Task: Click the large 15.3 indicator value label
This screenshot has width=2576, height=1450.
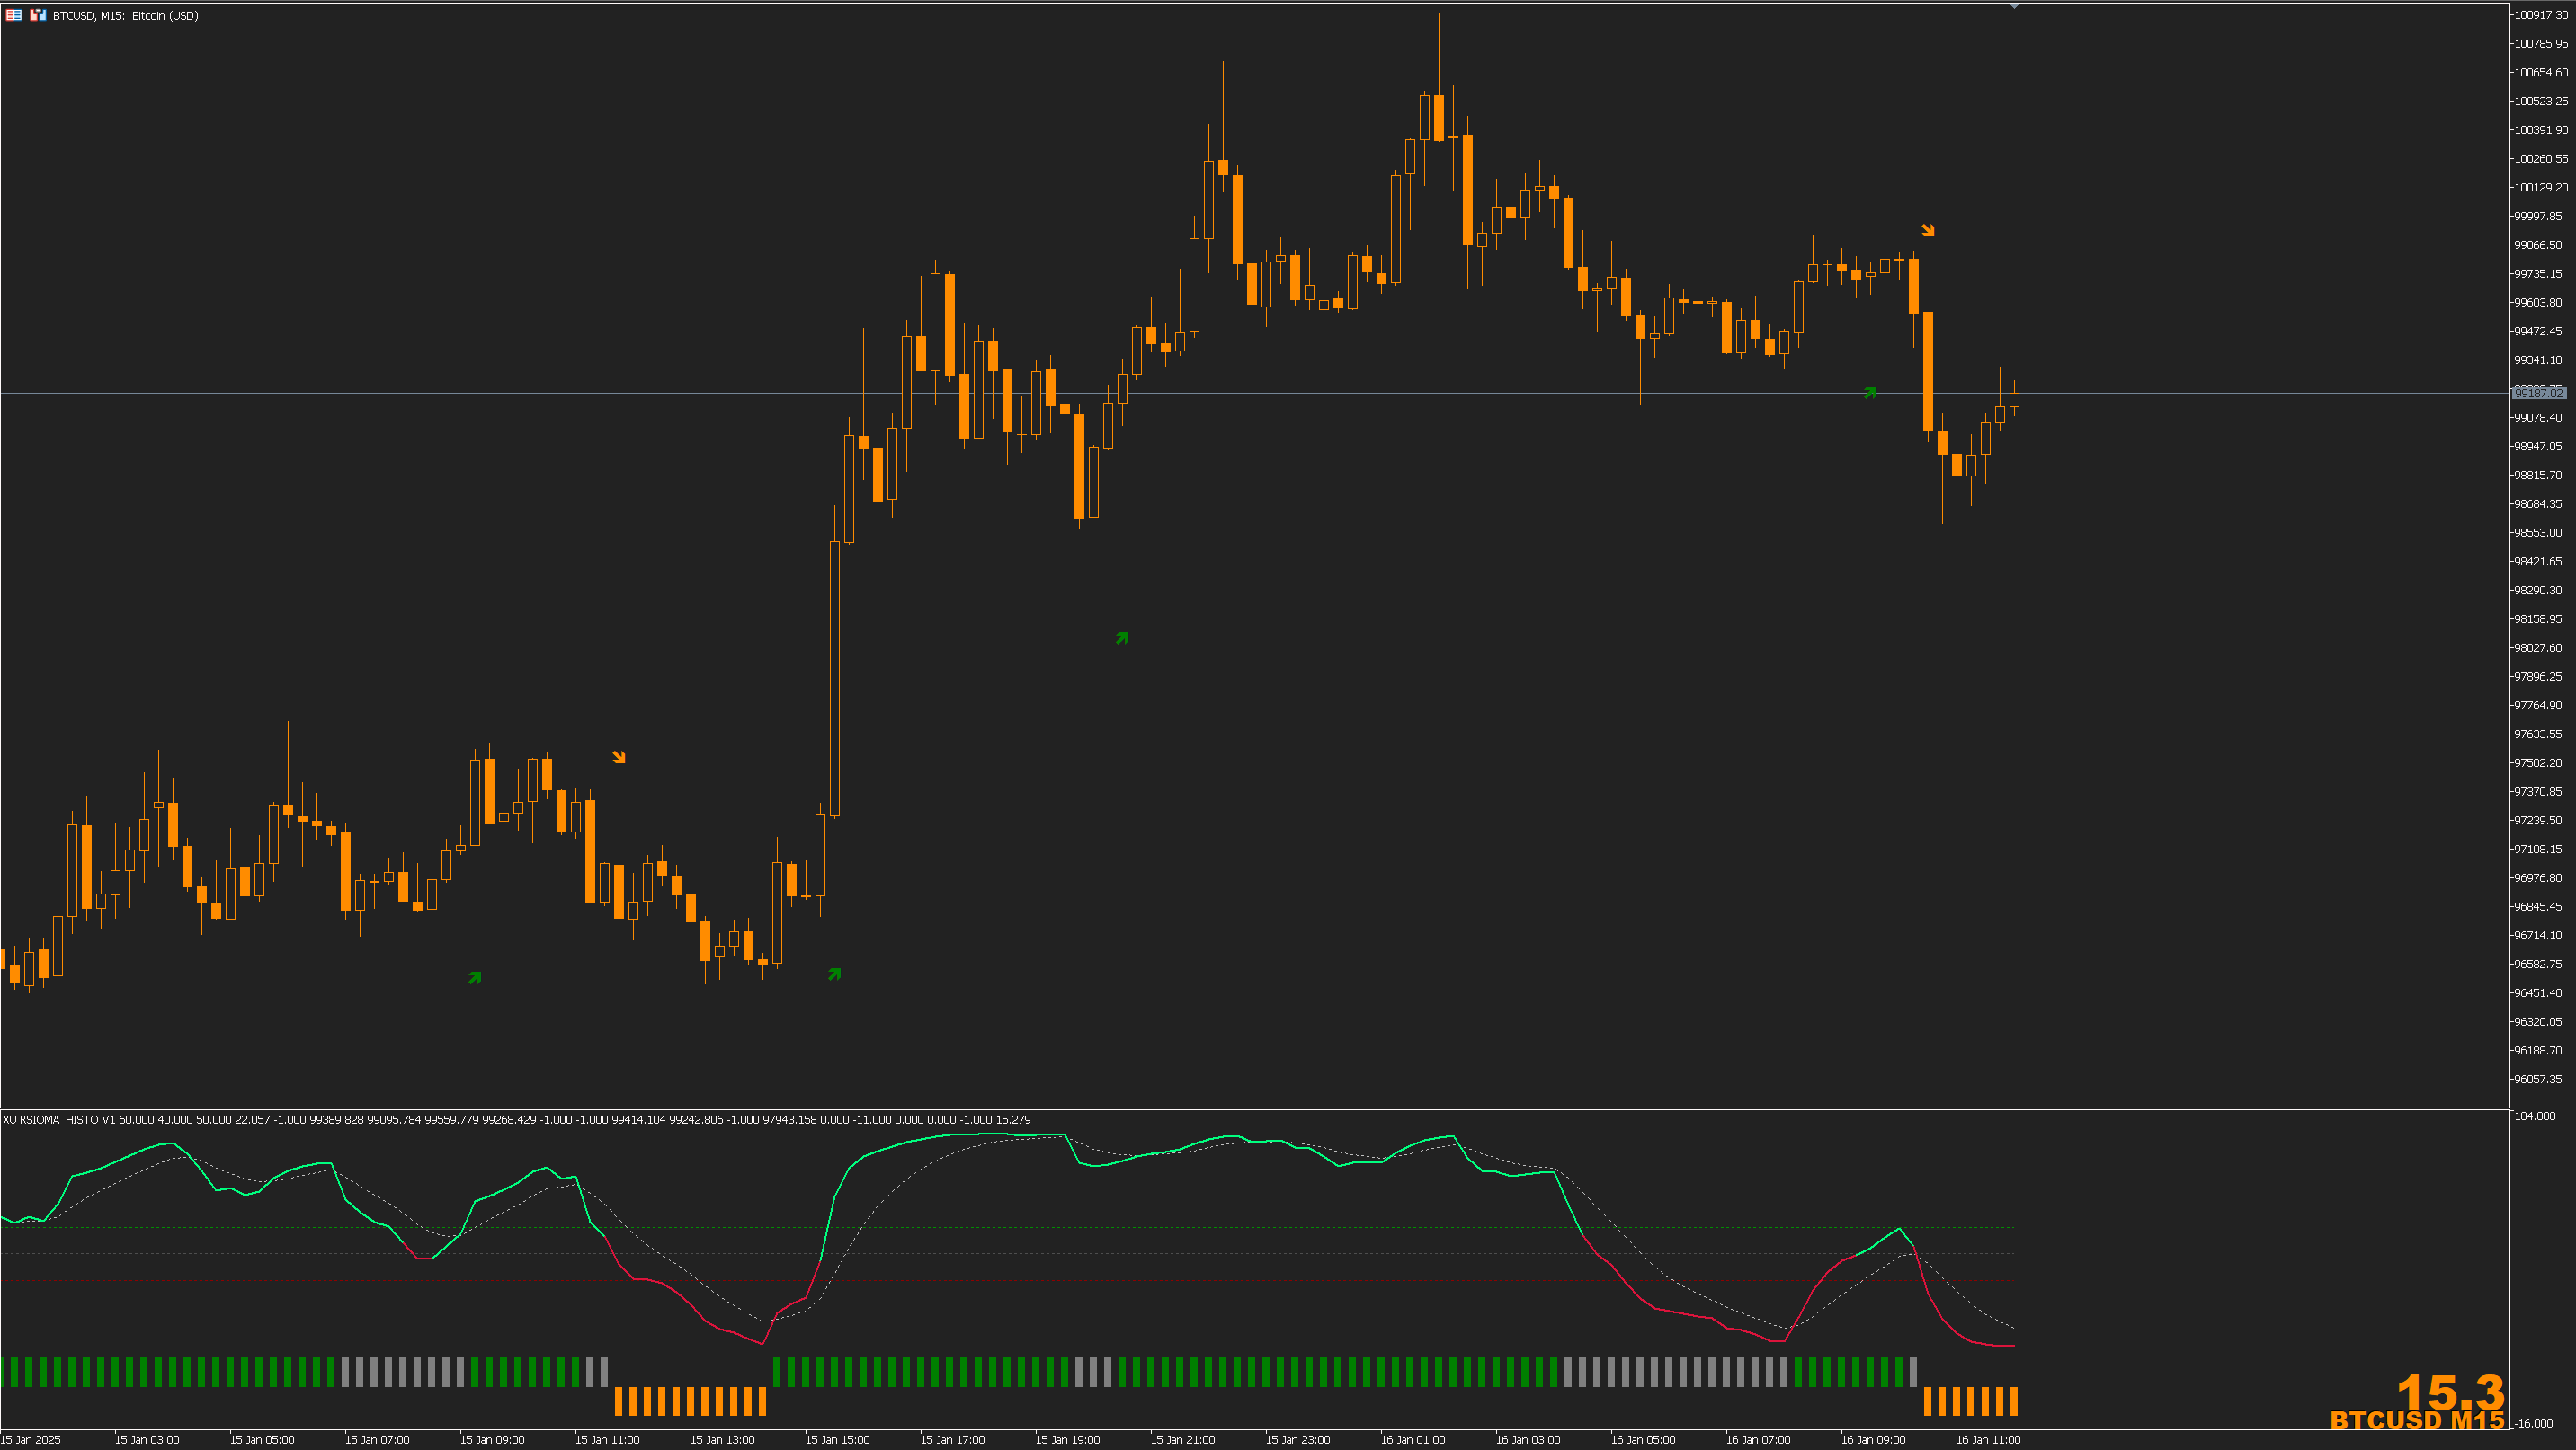Action: (2449, 1392)
